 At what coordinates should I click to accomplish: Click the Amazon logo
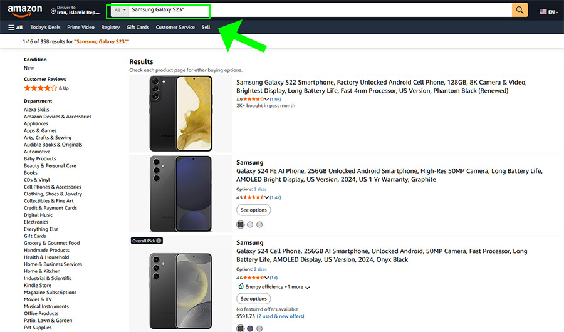pyautogui.click(x=25, y=11)
